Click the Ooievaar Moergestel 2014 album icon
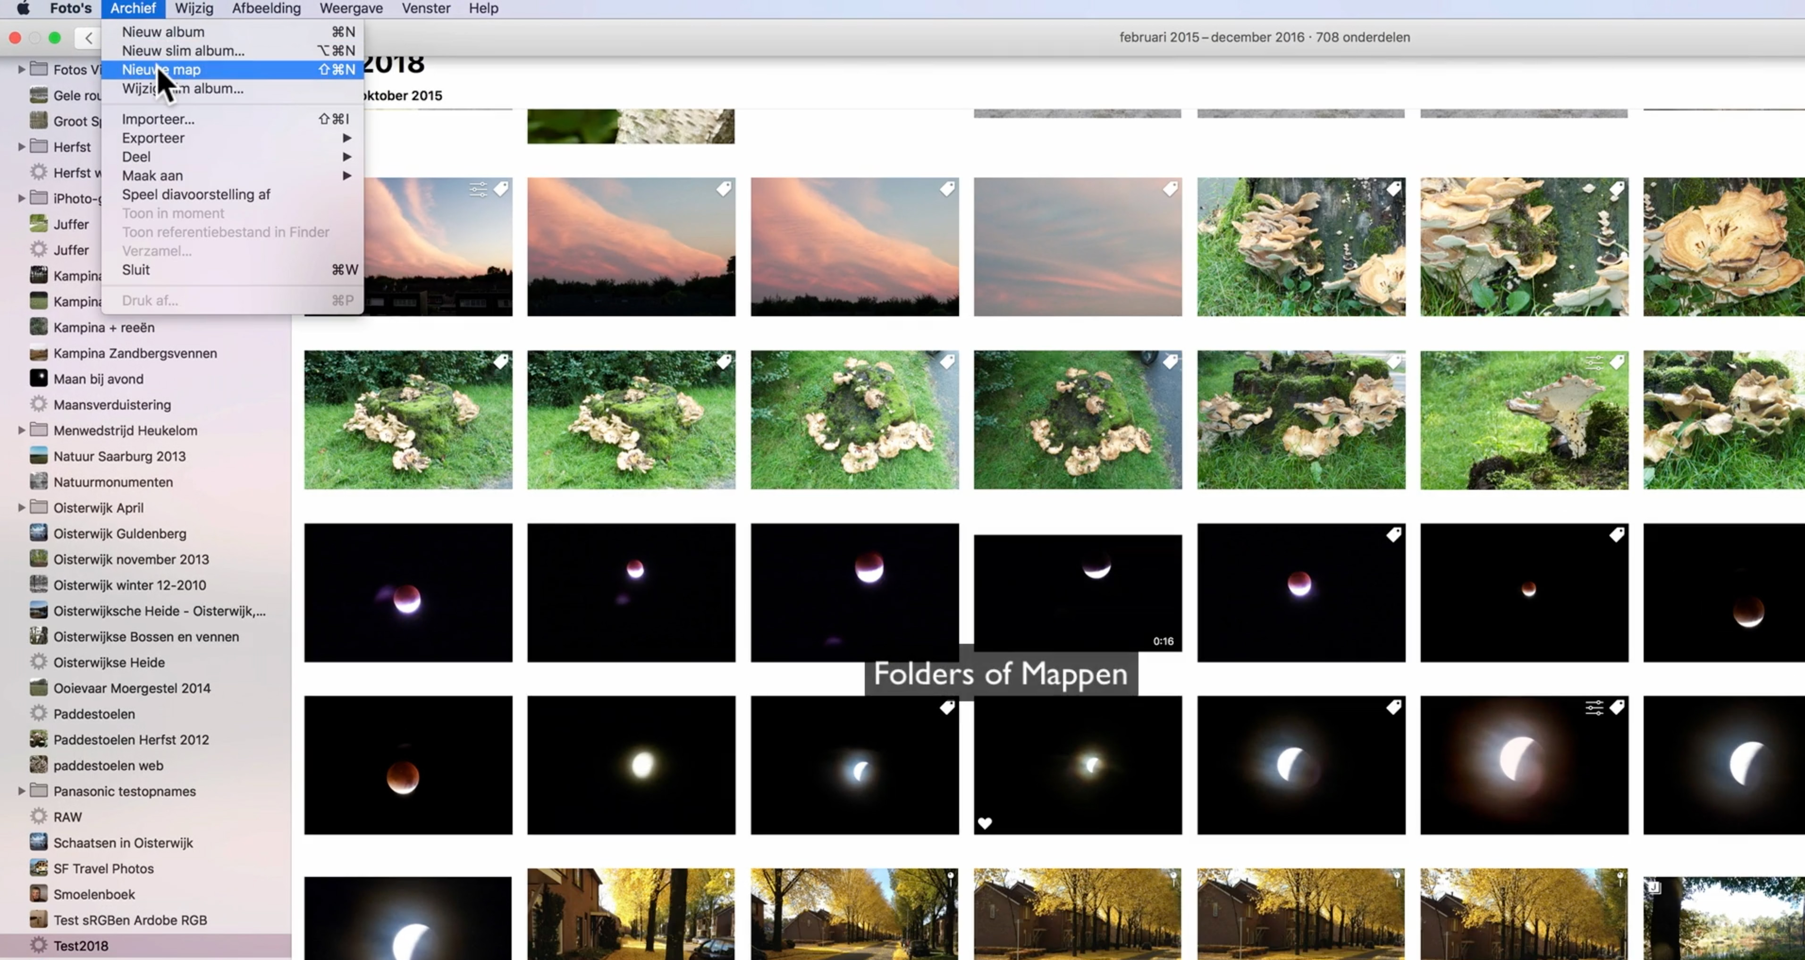1805x960 pixels. tap(39, 687)
